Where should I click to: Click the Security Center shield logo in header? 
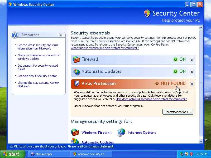[x=147, y=13]
